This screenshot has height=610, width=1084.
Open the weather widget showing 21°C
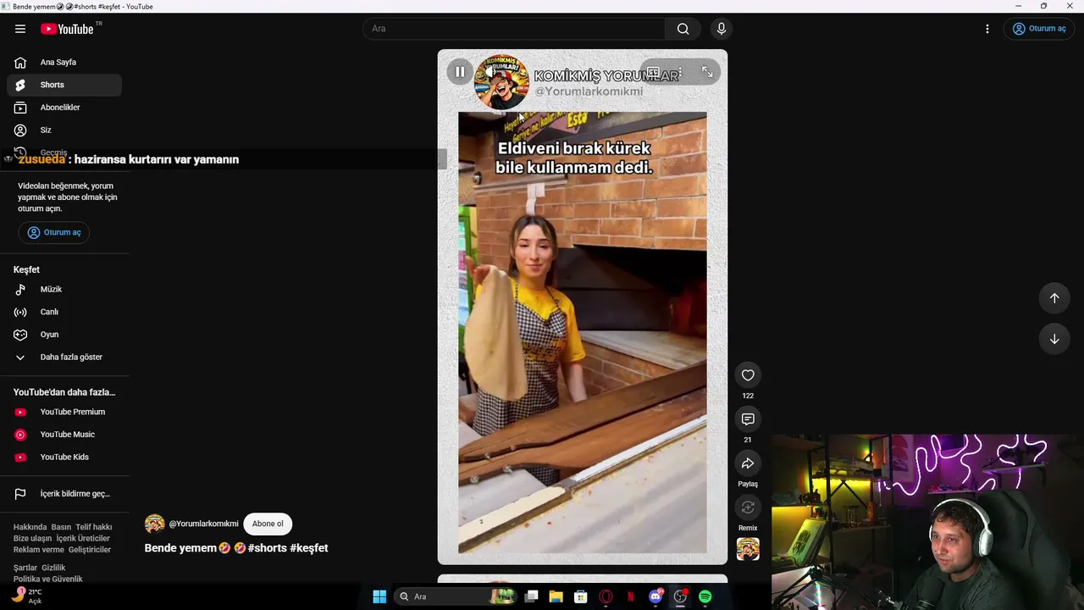[25, 596]
